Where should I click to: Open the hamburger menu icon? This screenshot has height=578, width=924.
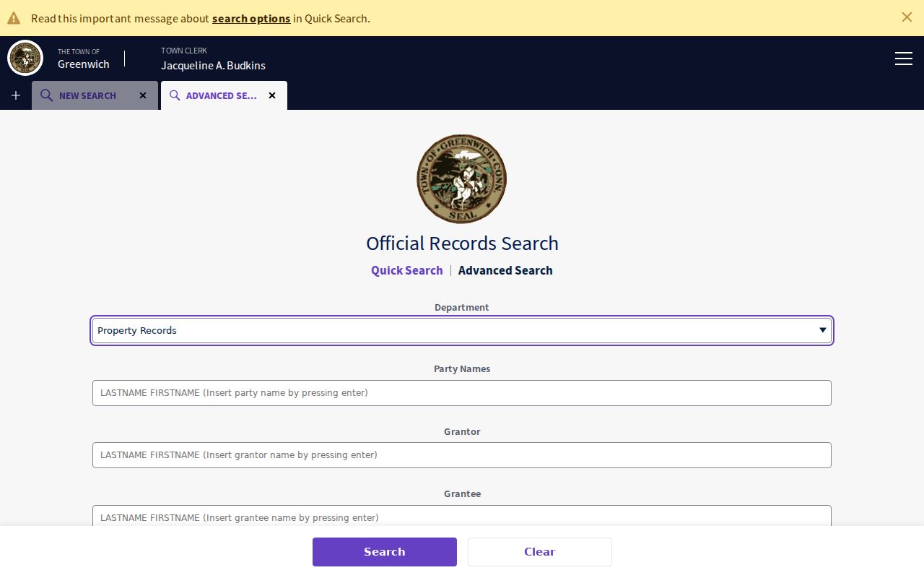pyautogui.click(x=904, y=59)
